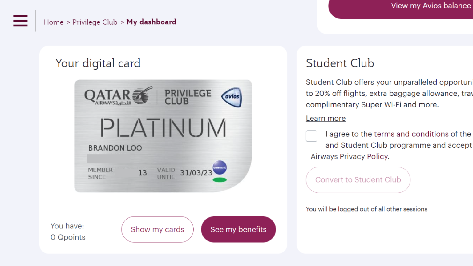This screenshot has height=266, width=473.
Task: Click the Platinum digital card image
Action: [163, 135]
